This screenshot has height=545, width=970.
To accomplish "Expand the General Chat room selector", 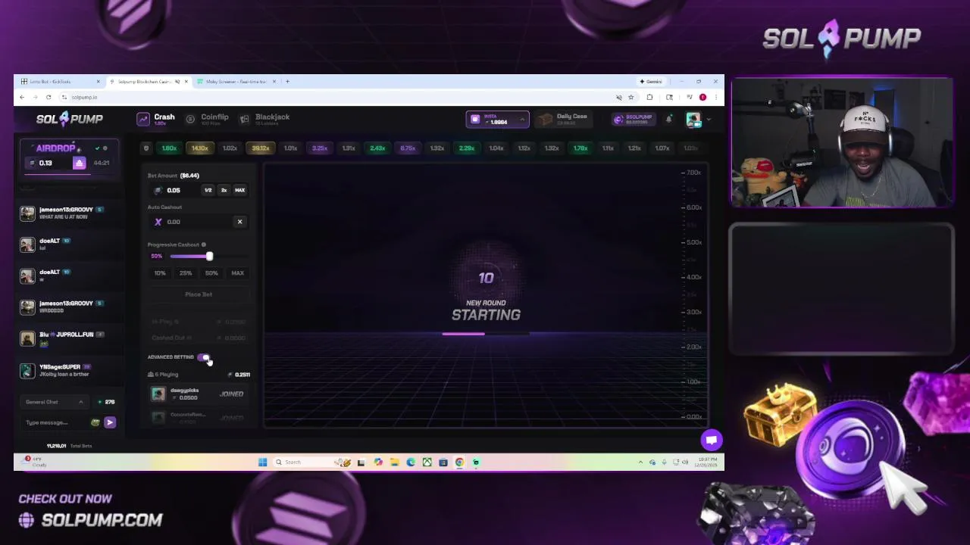I will [x=53, y=402].
